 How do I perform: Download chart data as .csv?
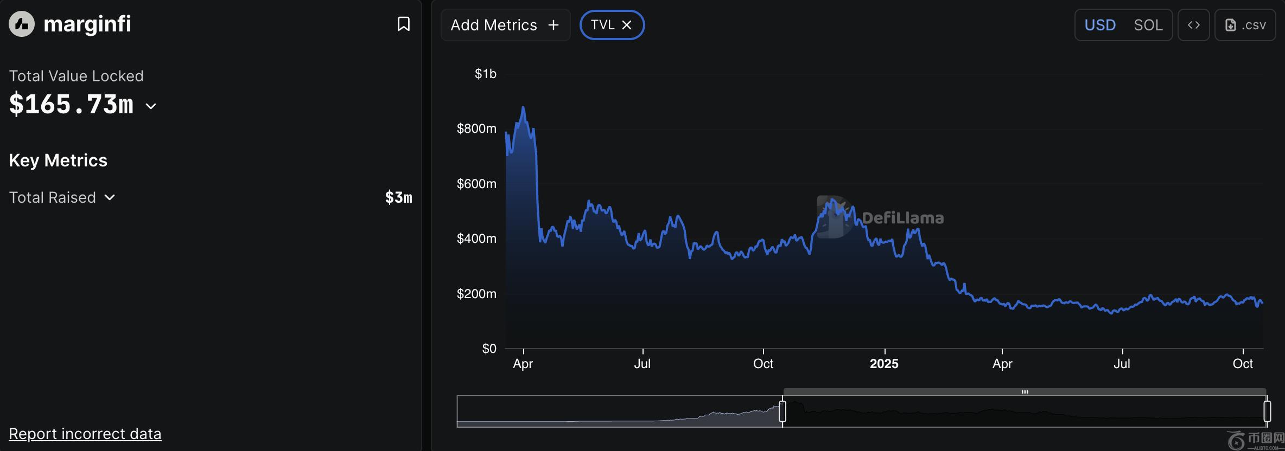(1245, 25)
